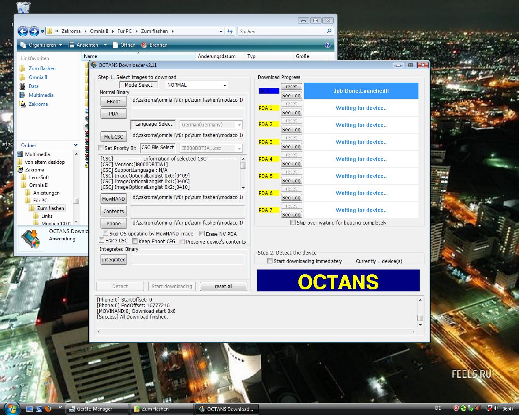Viewport: 519px width, 415px height.
Task: Click the PDA 1 Waiting for device progress bar
Action: 361,108
